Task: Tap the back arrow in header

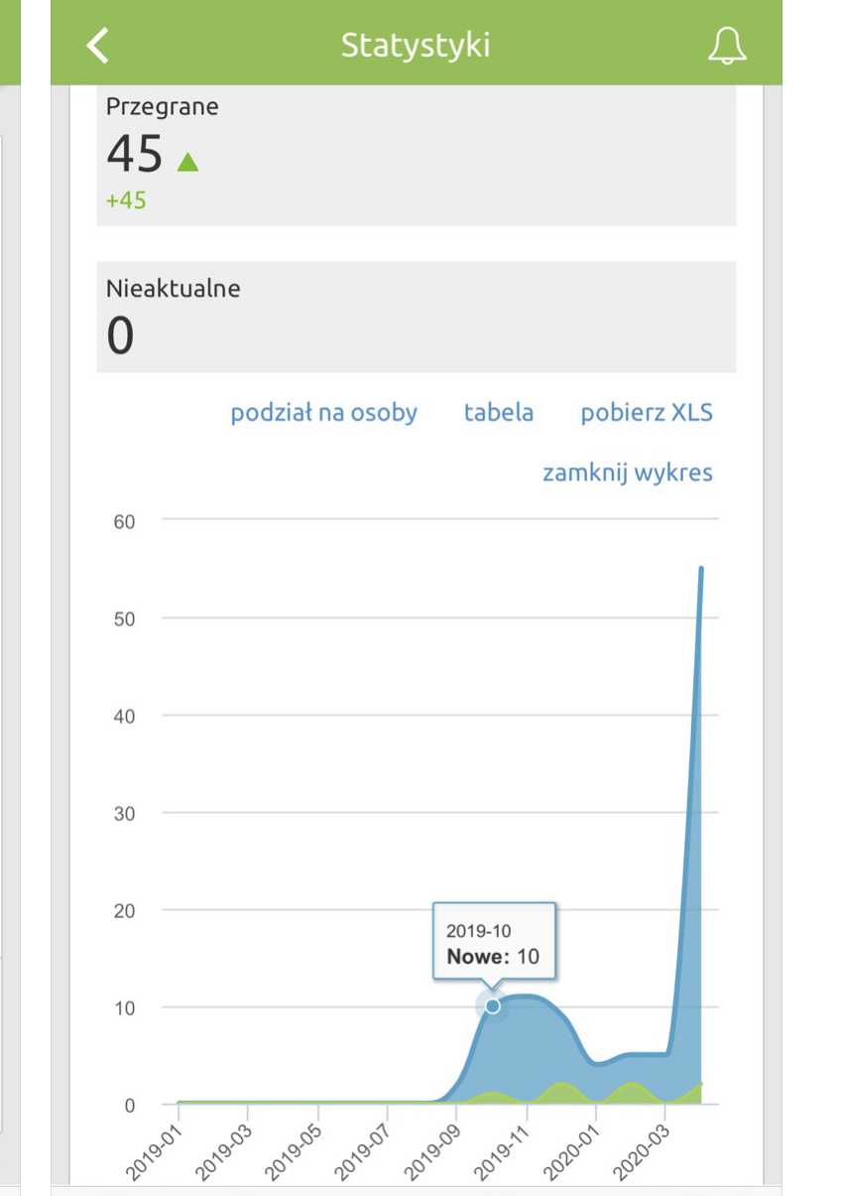Action: pos(97,45)
